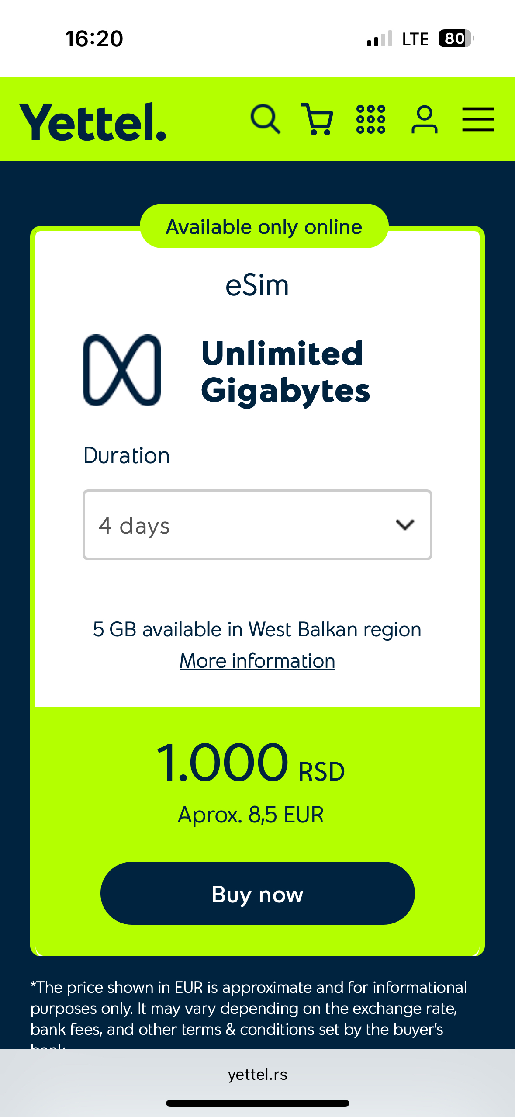Tap the Buy now button
This screenshot has width=515, height=1117.
257,893
